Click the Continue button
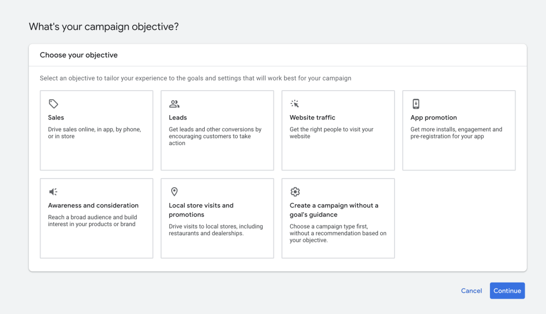The height and width of the screenshot is (314, 546). (x=507, y=291)
